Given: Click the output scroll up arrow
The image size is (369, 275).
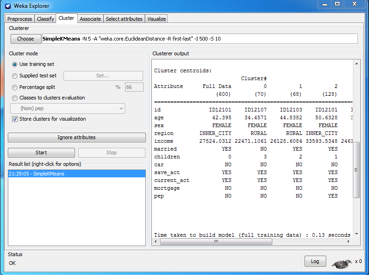Looking at the screenshot, I should (357, 64).
